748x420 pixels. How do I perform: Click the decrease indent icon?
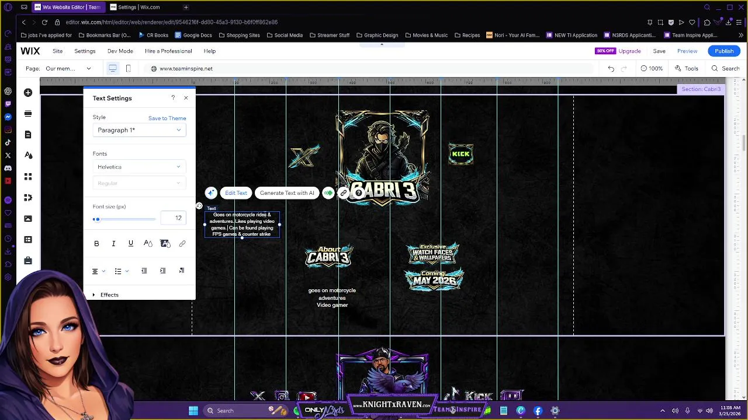(x=144, y=271)
